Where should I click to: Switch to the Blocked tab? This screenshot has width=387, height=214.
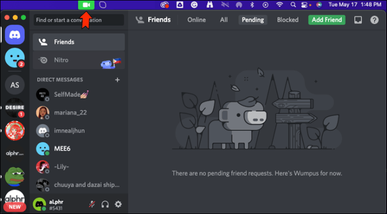tap(288, 20)
